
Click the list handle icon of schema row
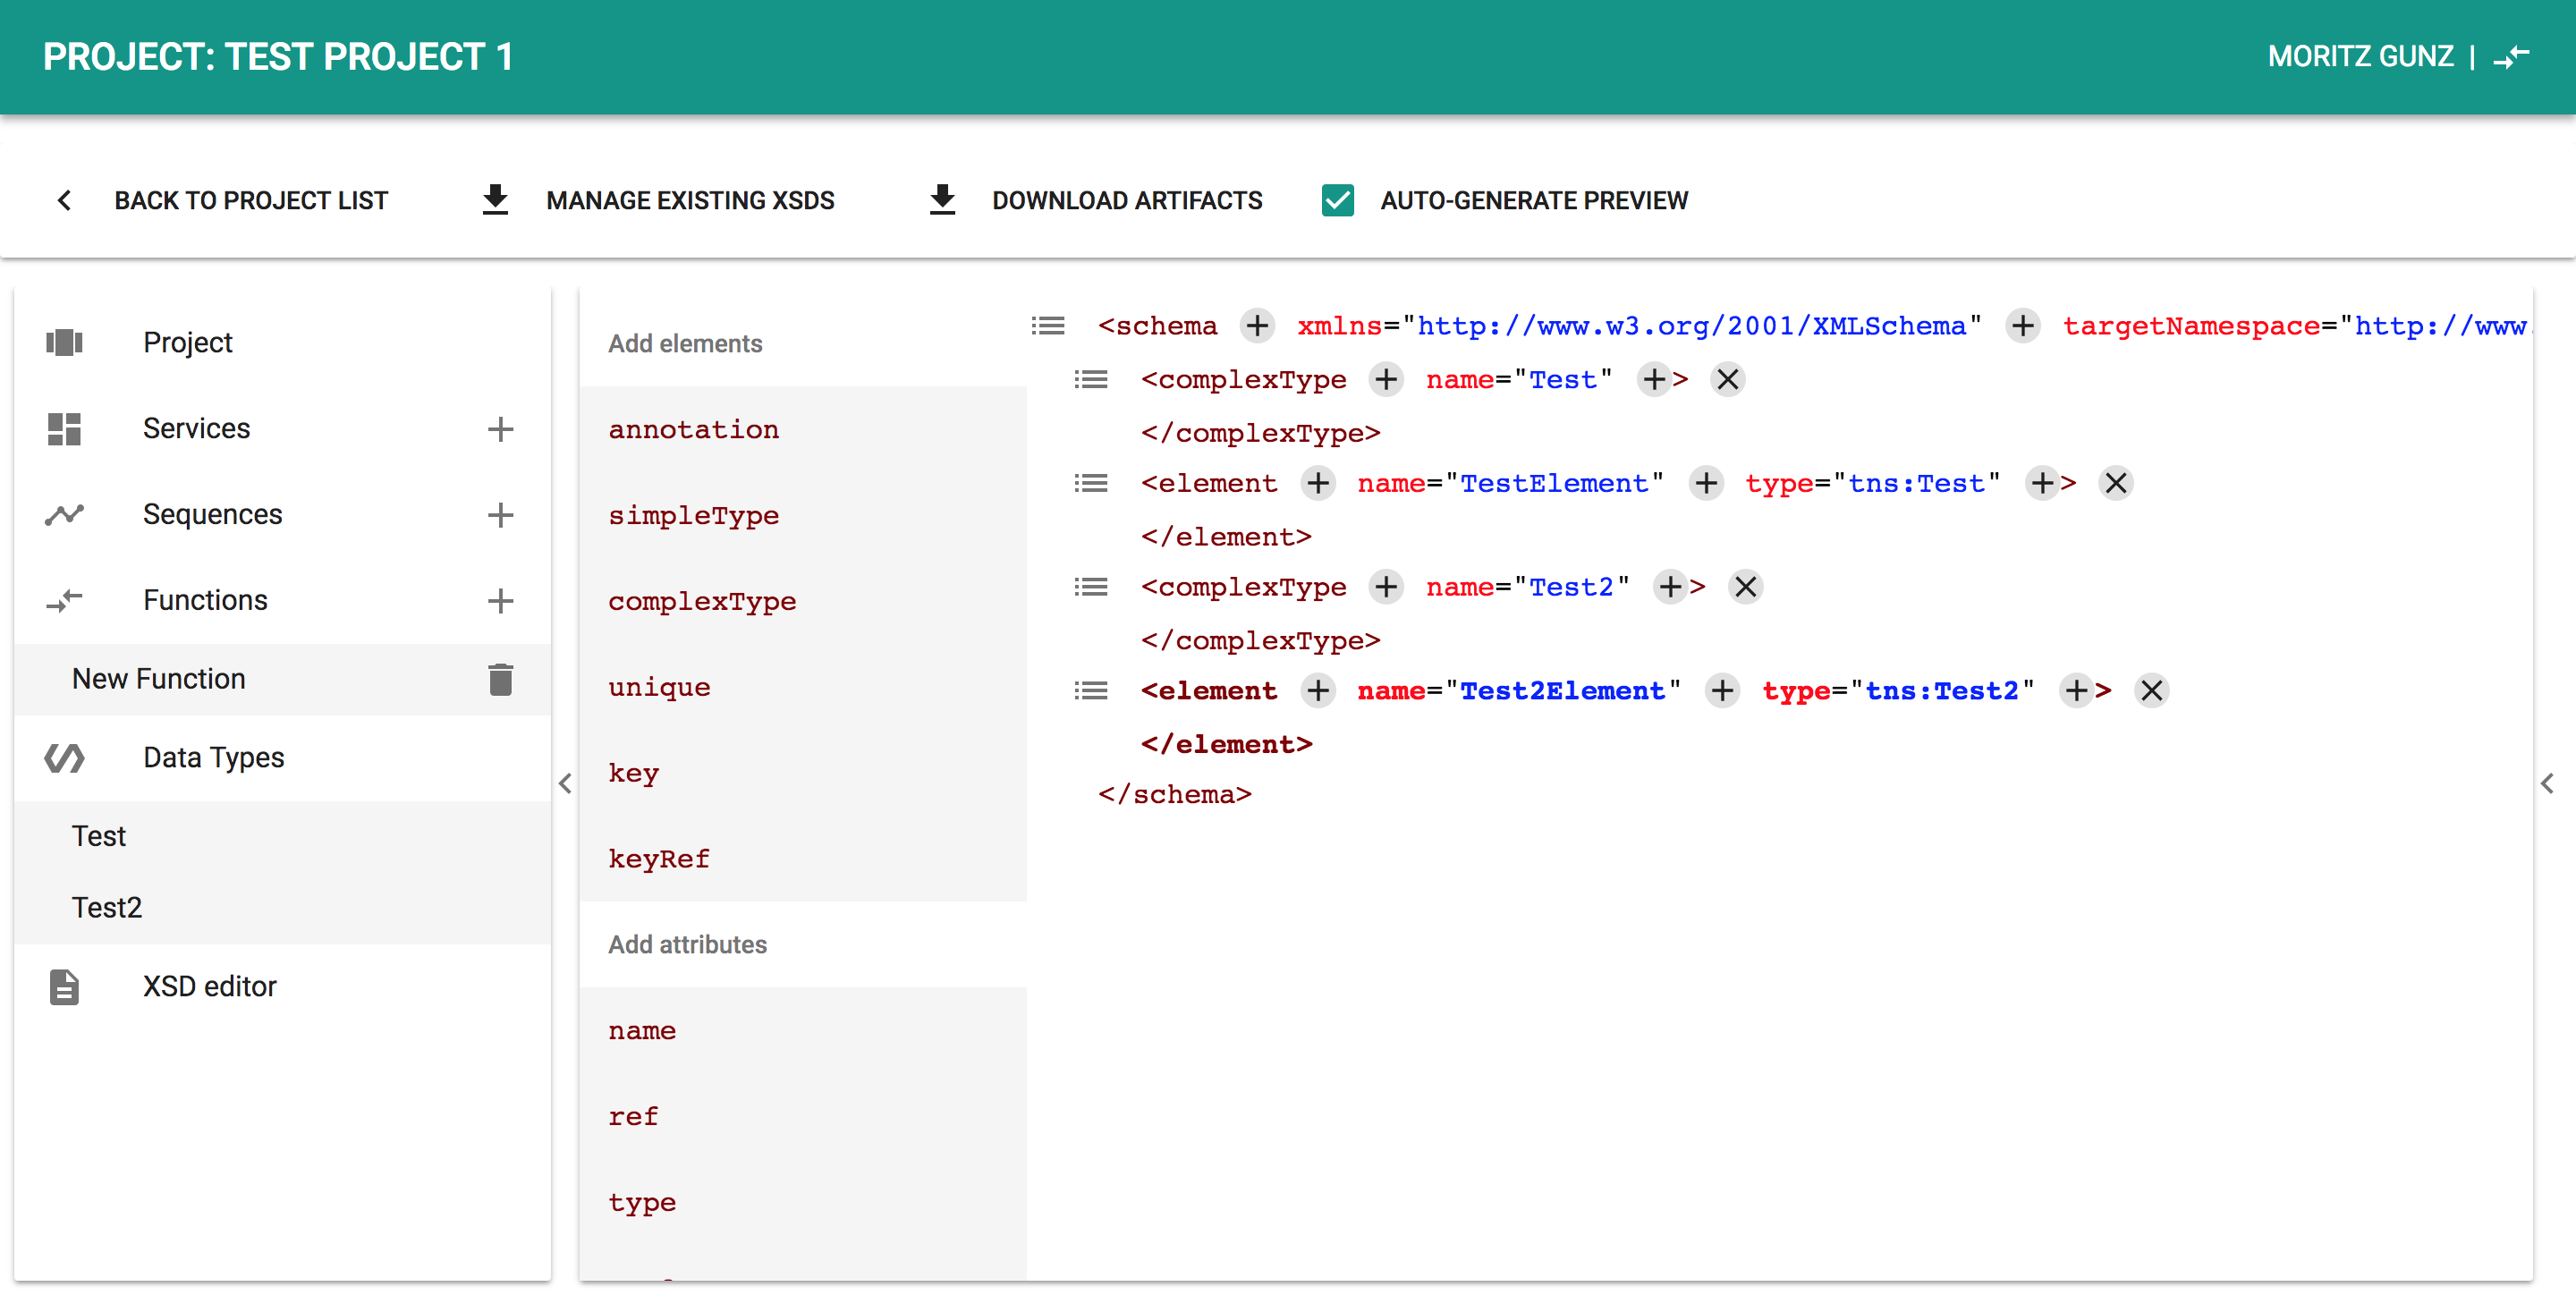pyautogui.click(x=1047, y=326)
